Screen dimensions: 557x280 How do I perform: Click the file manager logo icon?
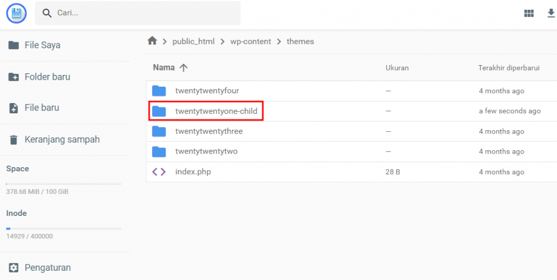[16, 13]
